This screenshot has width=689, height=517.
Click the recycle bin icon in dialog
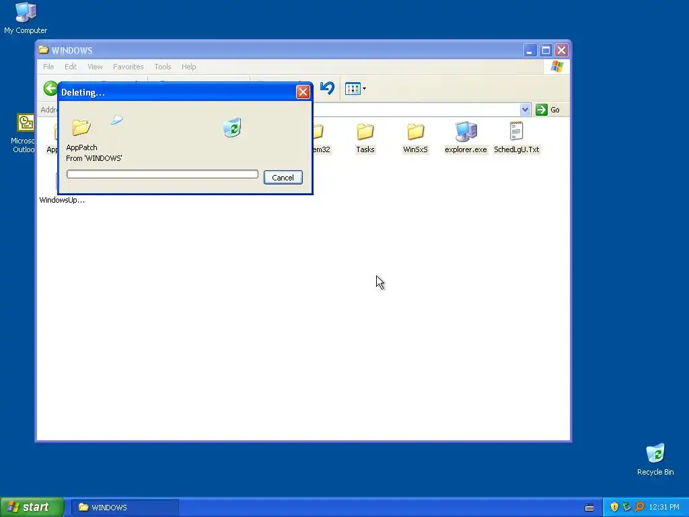tap(232, 127)
